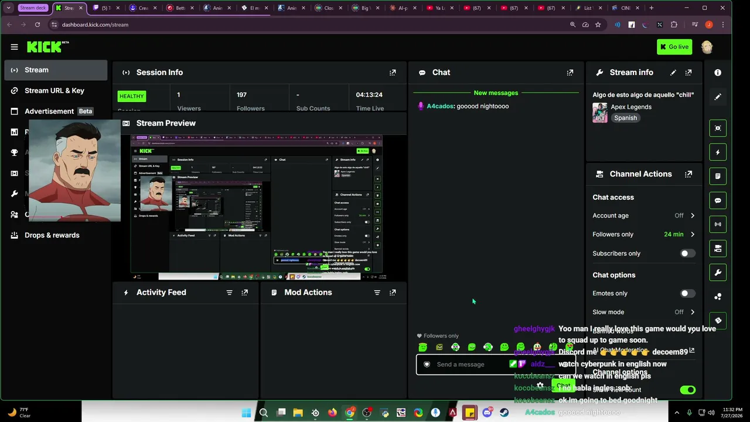Click the A4cados username in chat
This screenshot has width=750, height=422.
coord(440,106)
